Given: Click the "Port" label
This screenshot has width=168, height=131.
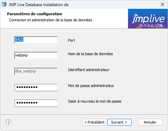Looking at the screenshot, I should (x=71, y=40).
